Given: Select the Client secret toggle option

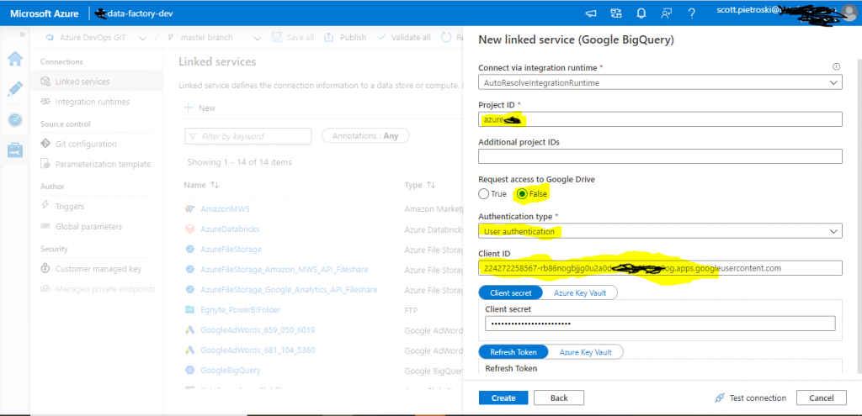Looking at the screenshot, I should 511,292.
